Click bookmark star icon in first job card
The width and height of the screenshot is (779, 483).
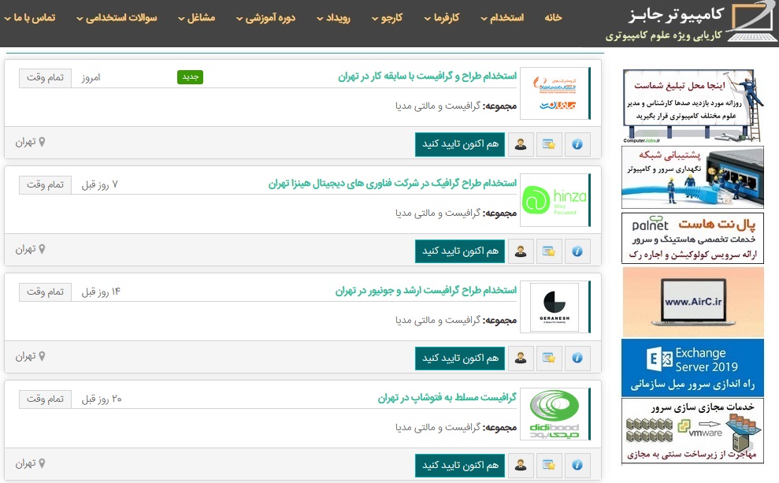pos(549,144)
